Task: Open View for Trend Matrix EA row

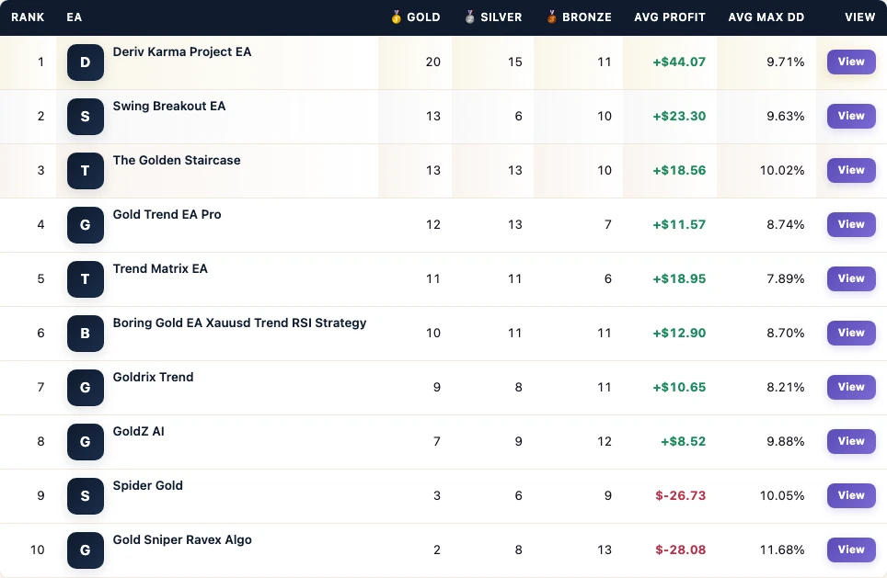Action: click(x=851, y=278)
